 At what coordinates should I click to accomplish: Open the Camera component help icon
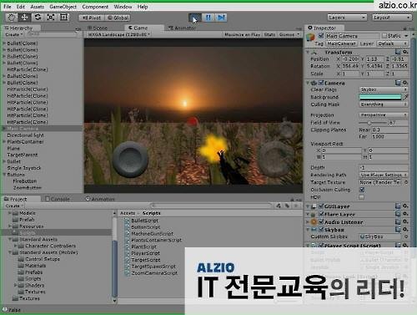[398, 83]
